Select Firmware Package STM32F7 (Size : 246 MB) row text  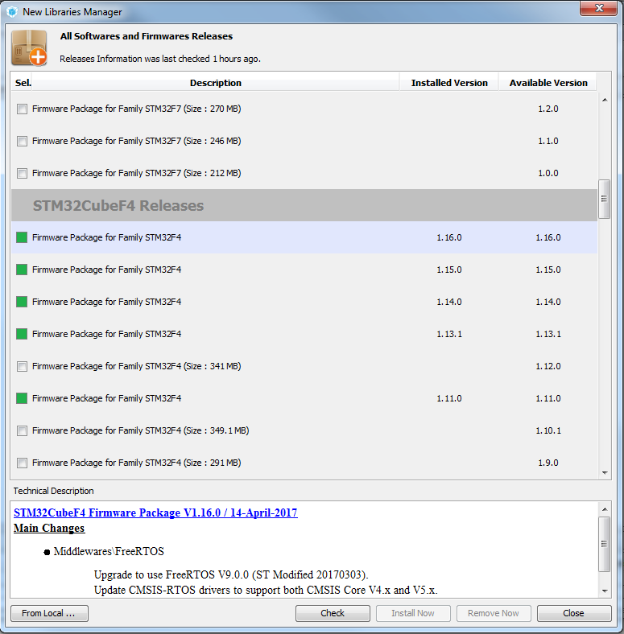coord(136,141)
